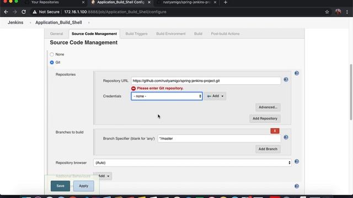Open the Jenkins breadcrumb link

pyautogui.click(x=15, y=23)
